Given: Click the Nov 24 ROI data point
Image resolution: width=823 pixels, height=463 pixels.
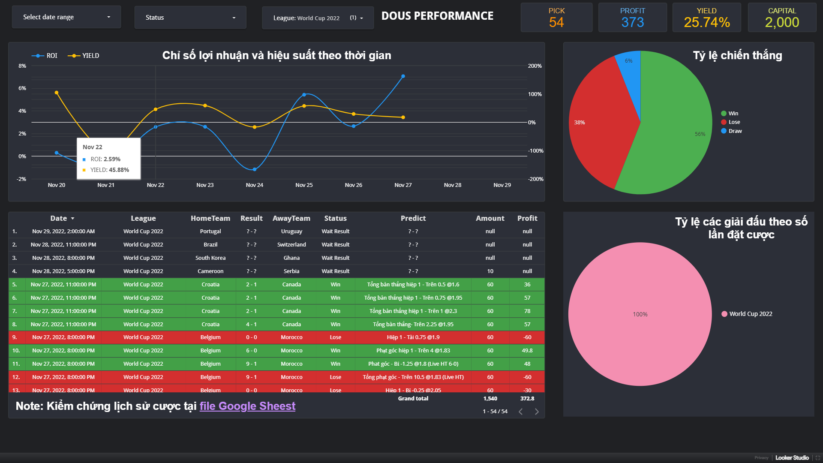Looking at the screenshot, I should pyautogui.click(x=255, y=169).
